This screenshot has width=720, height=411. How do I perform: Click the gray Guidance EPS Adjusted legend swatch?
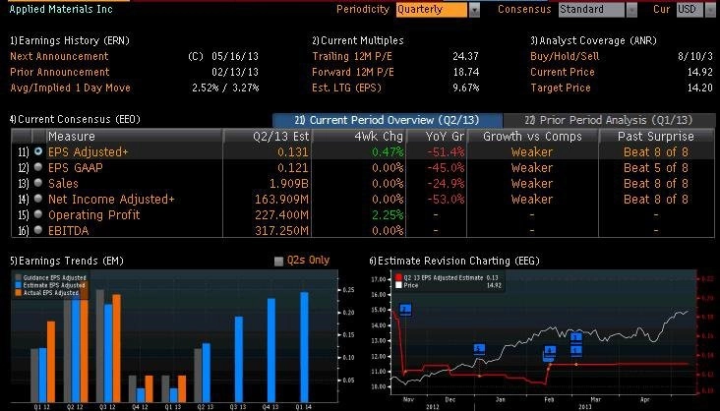point(19,277)
